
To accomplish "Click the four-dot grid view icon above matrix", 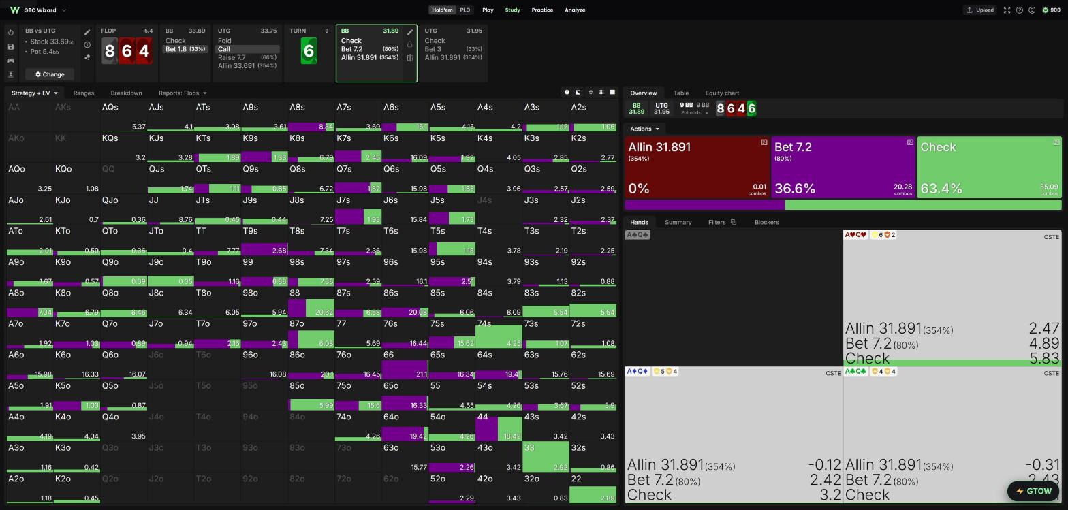I will (x=591, y=93).
